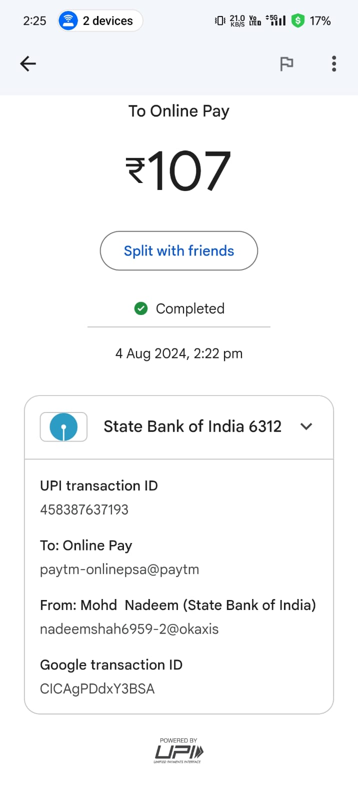Tap the Google transaction ID value
Screen dimensions: 358x800
97,688
